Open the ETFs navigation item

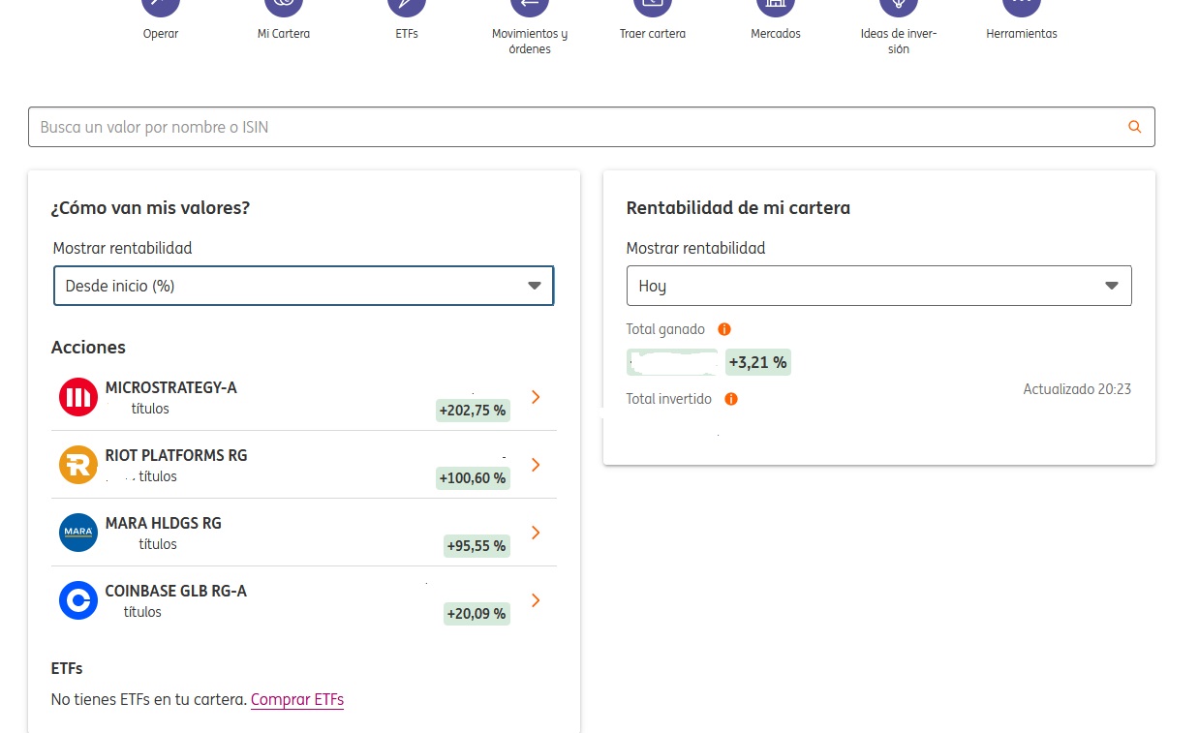[407, 33]
